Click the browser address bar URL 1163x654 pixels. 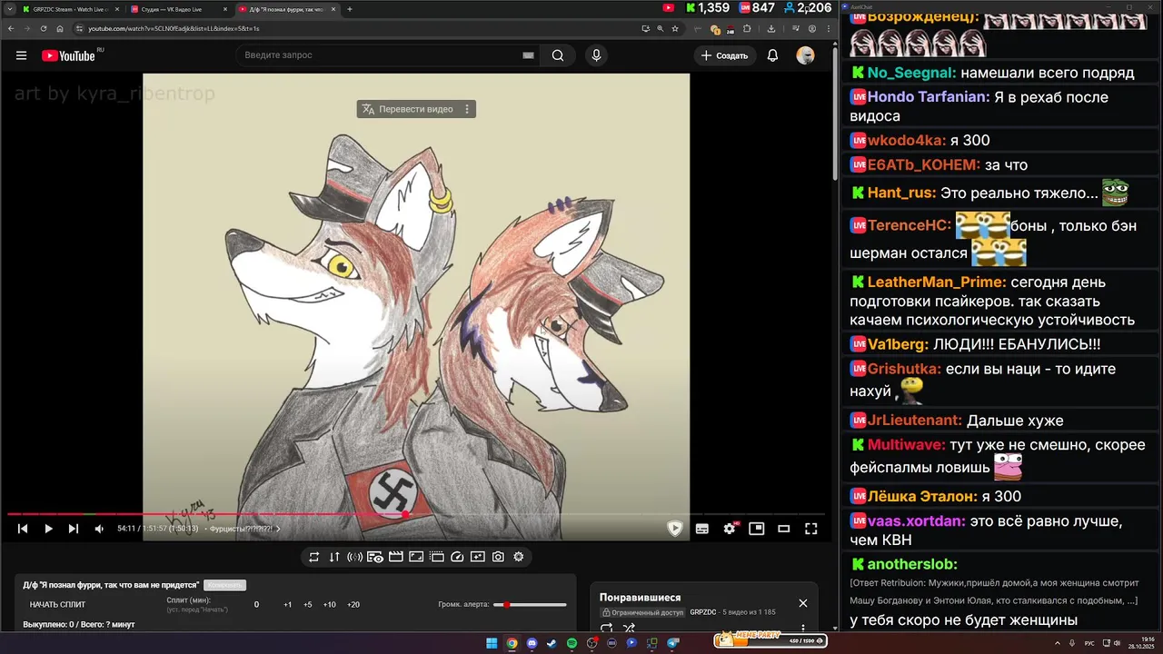tap(173, 28)
